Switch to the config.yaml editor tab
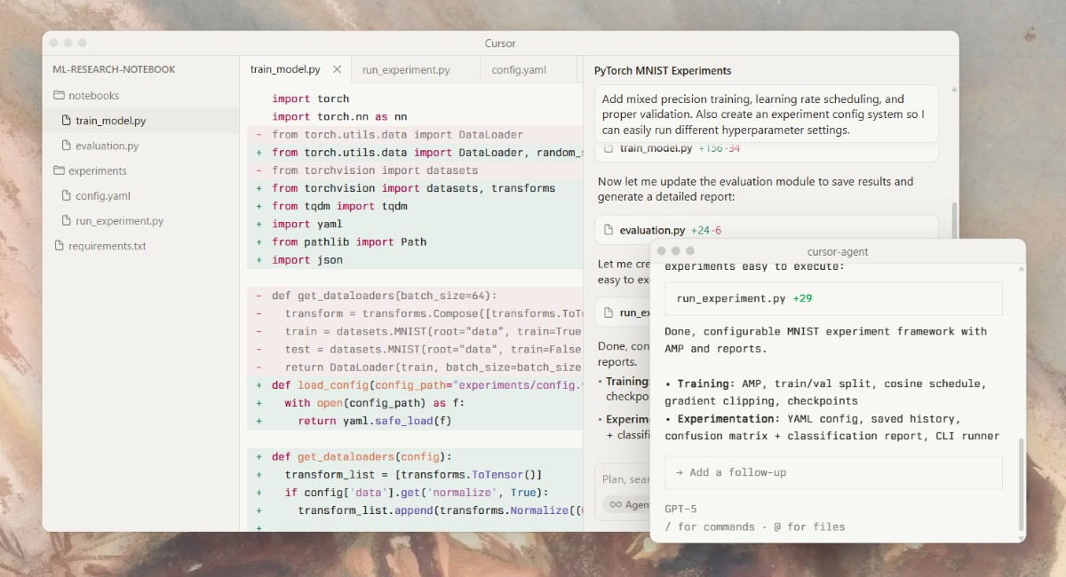This screenshot has width=1066, height=577. click(519, 69)
